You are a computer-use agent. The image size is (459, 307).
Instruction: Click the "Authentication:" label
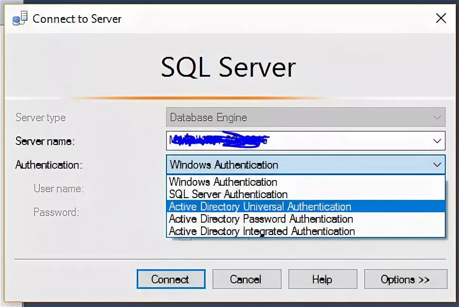click(49, 165)
